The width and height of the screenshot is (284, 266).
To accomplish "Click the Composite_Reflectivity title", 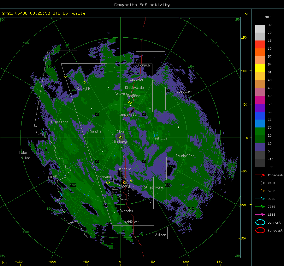I will click(x=142, y=5).
